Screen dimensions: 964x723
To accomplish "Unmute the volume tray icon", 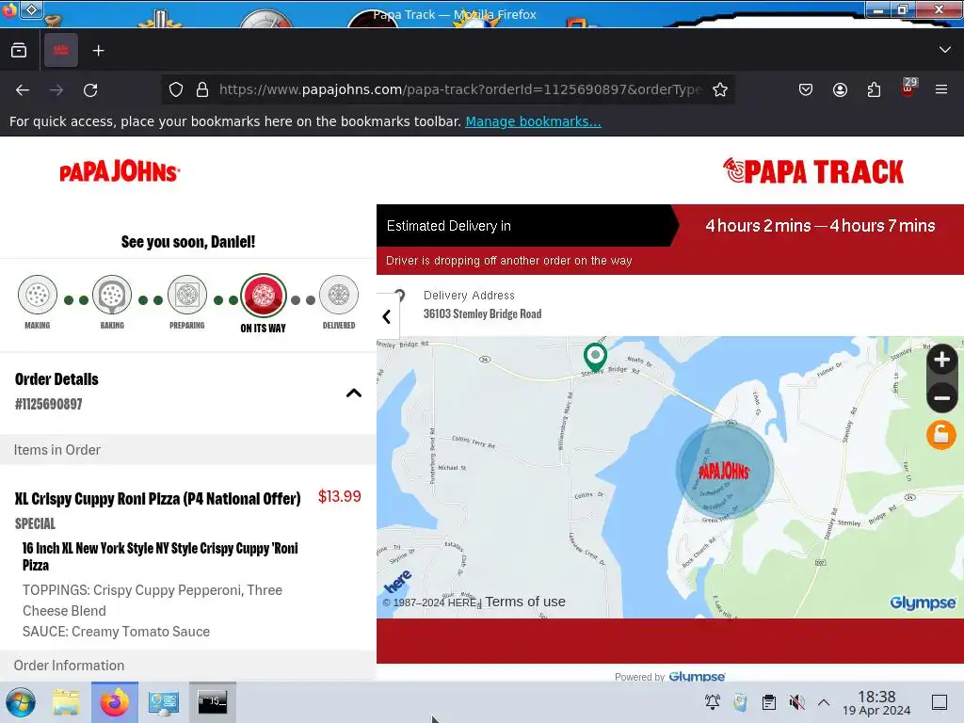I will (796, 702).
